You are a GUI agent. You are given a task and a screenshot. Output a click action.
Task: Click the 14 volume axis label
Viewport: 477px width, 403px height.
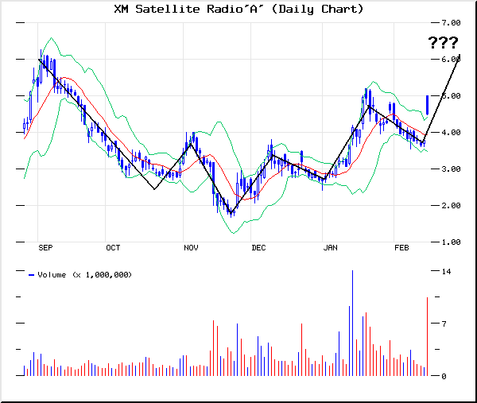[x=446, y=271]
